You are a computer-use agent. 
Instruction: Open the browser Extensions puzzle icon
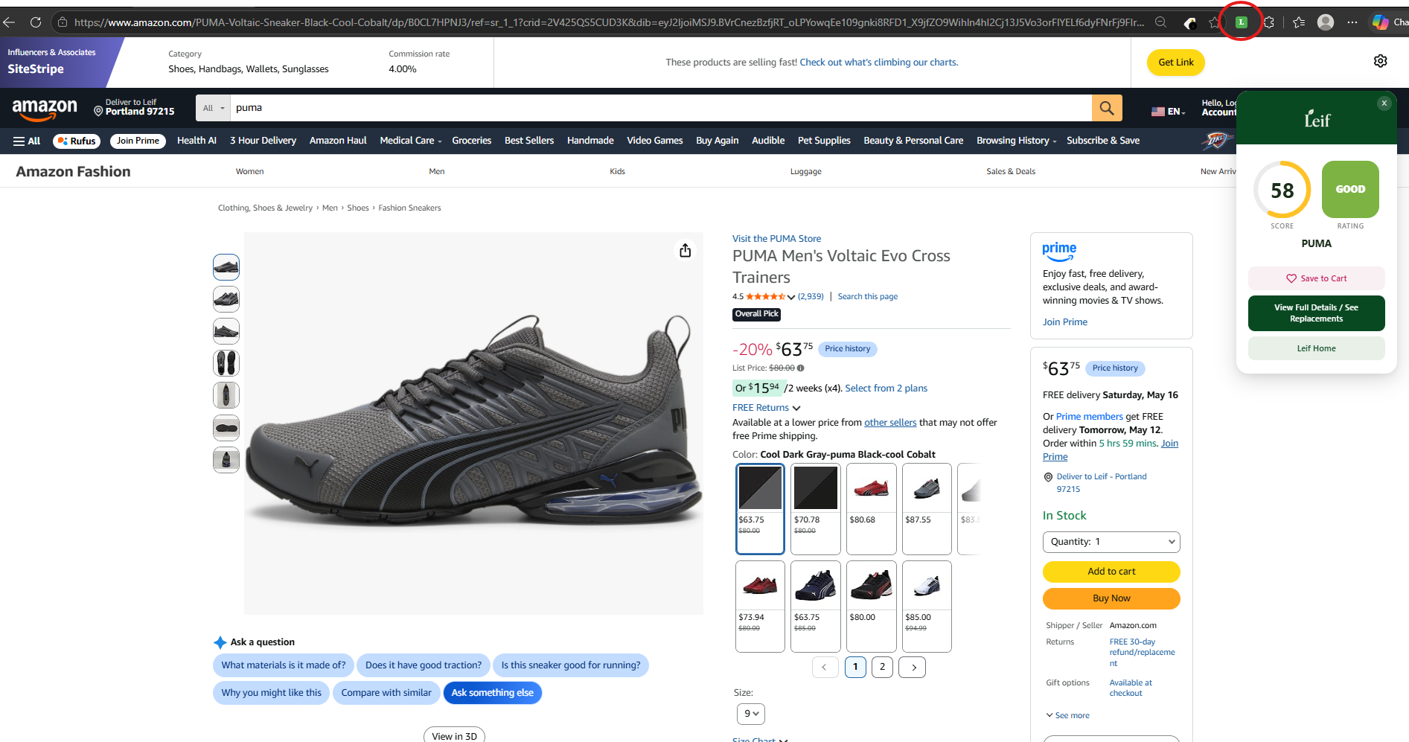tap(1268, 22)
